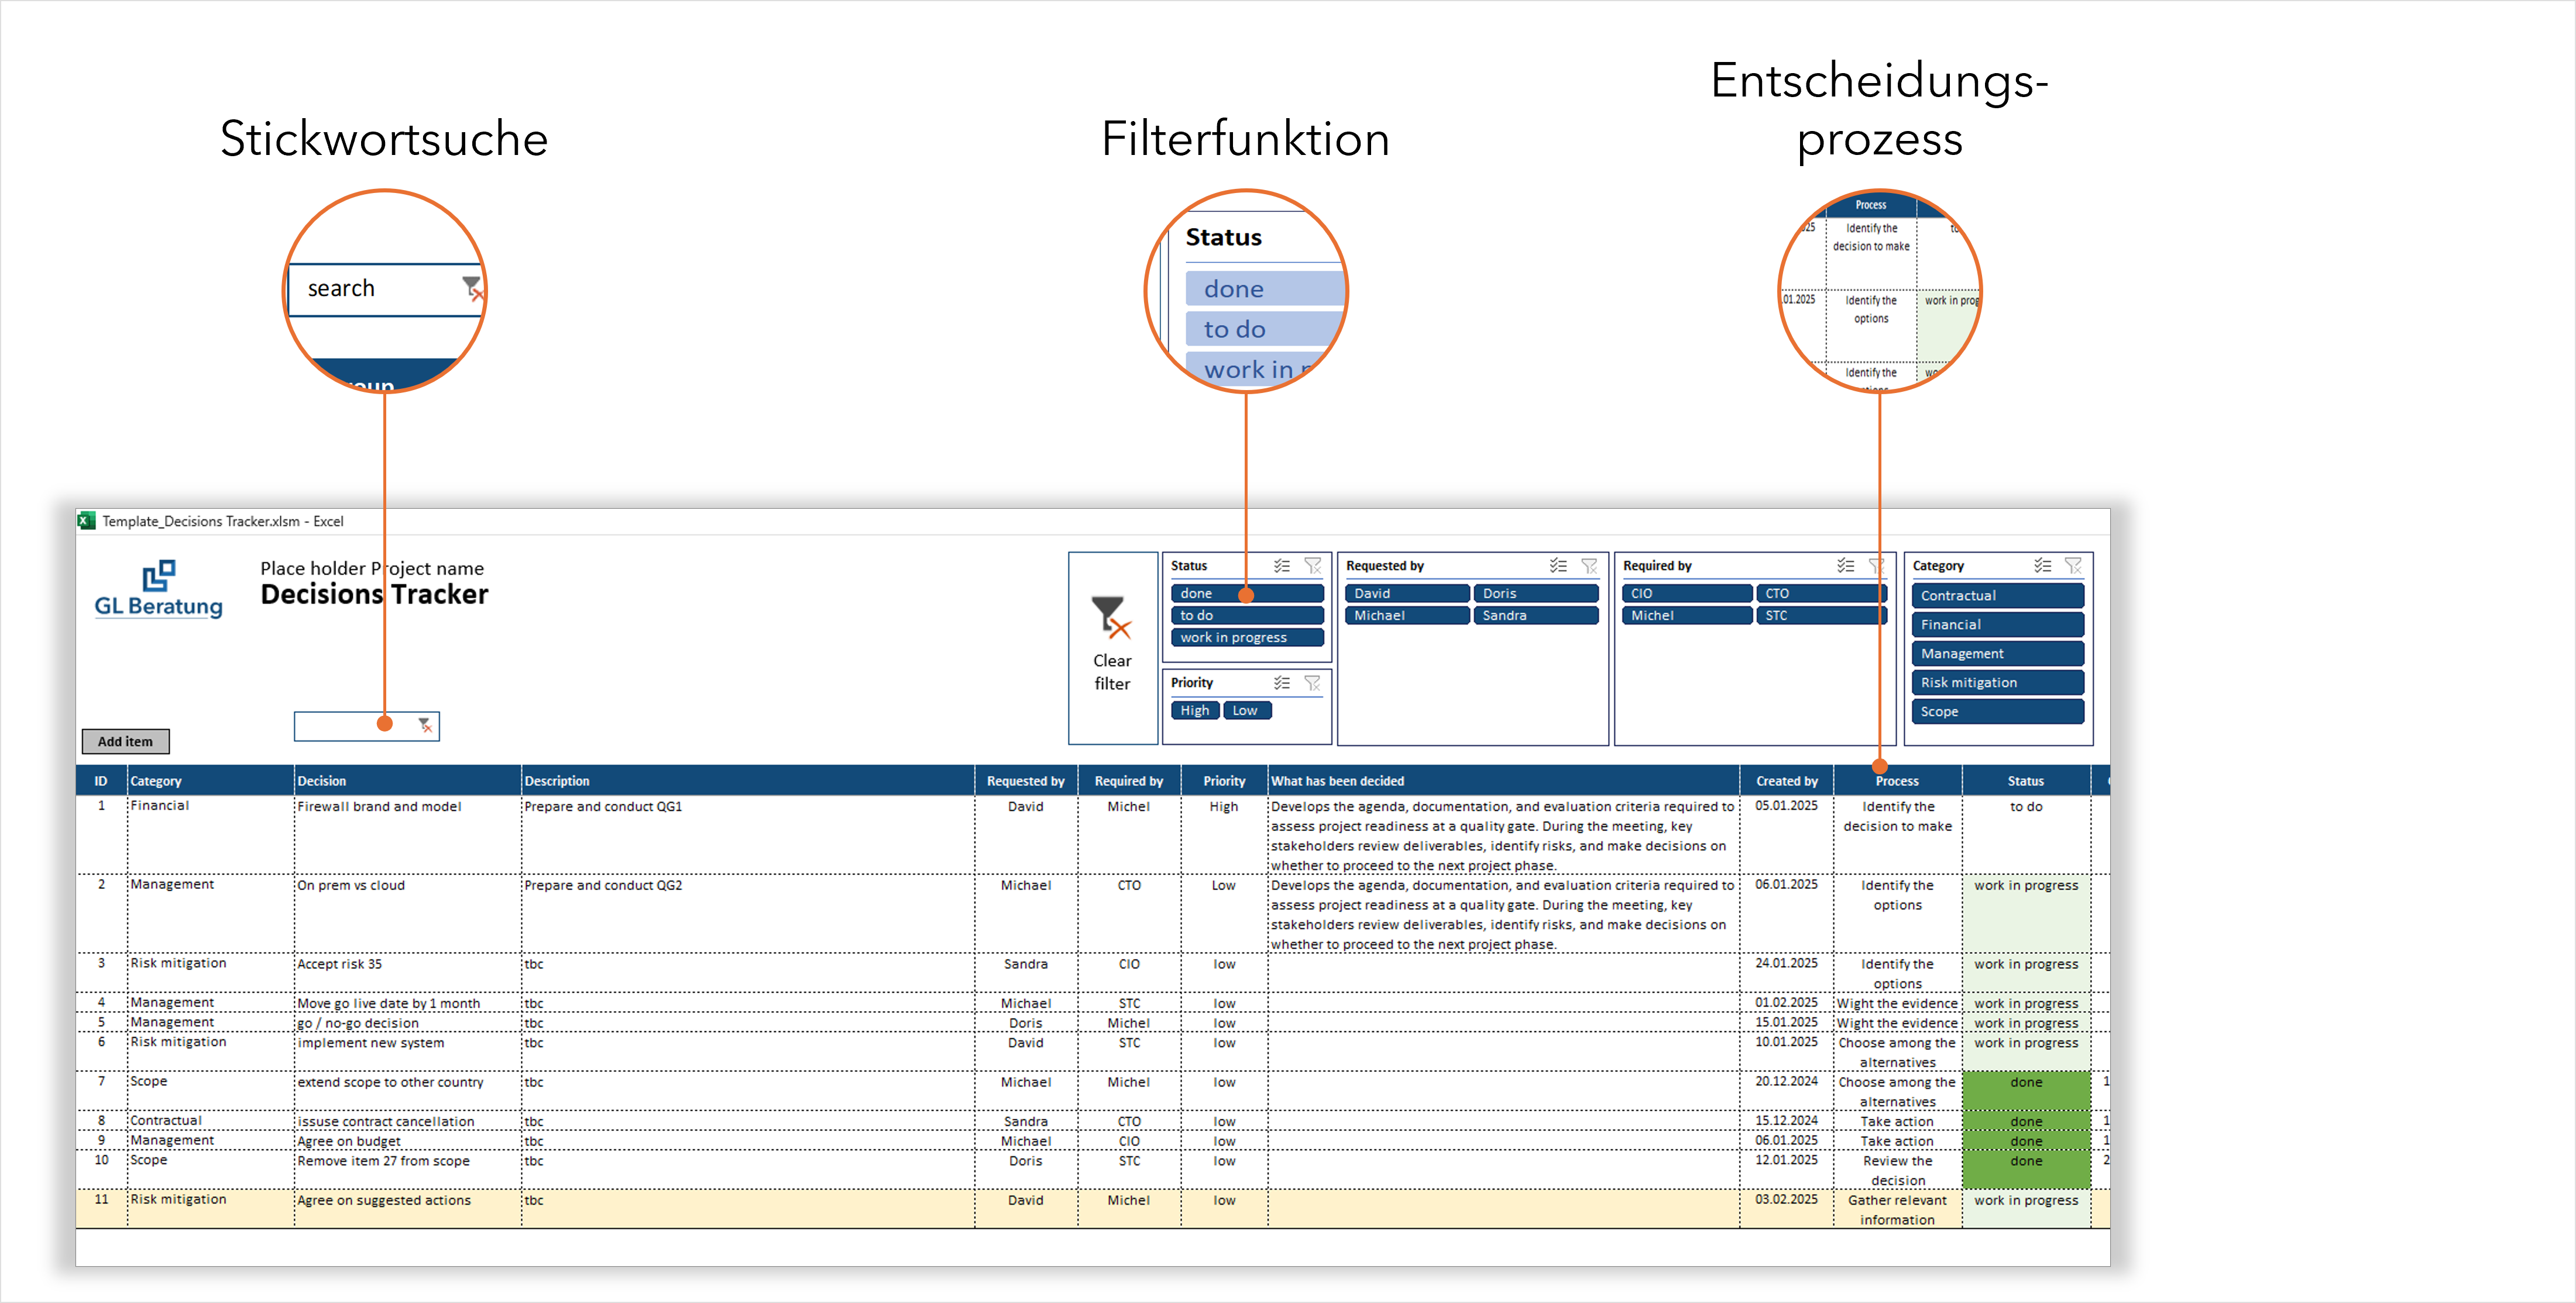Select the Low priority slicer item

pos(1247,711)
